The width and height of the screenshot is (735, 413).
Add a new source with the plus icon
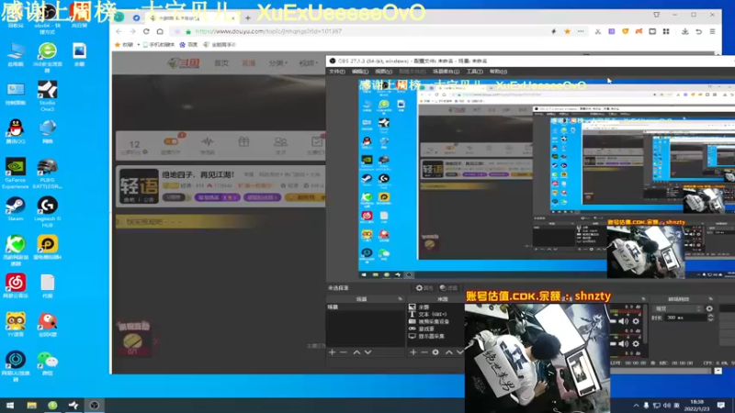coord(413,352)
